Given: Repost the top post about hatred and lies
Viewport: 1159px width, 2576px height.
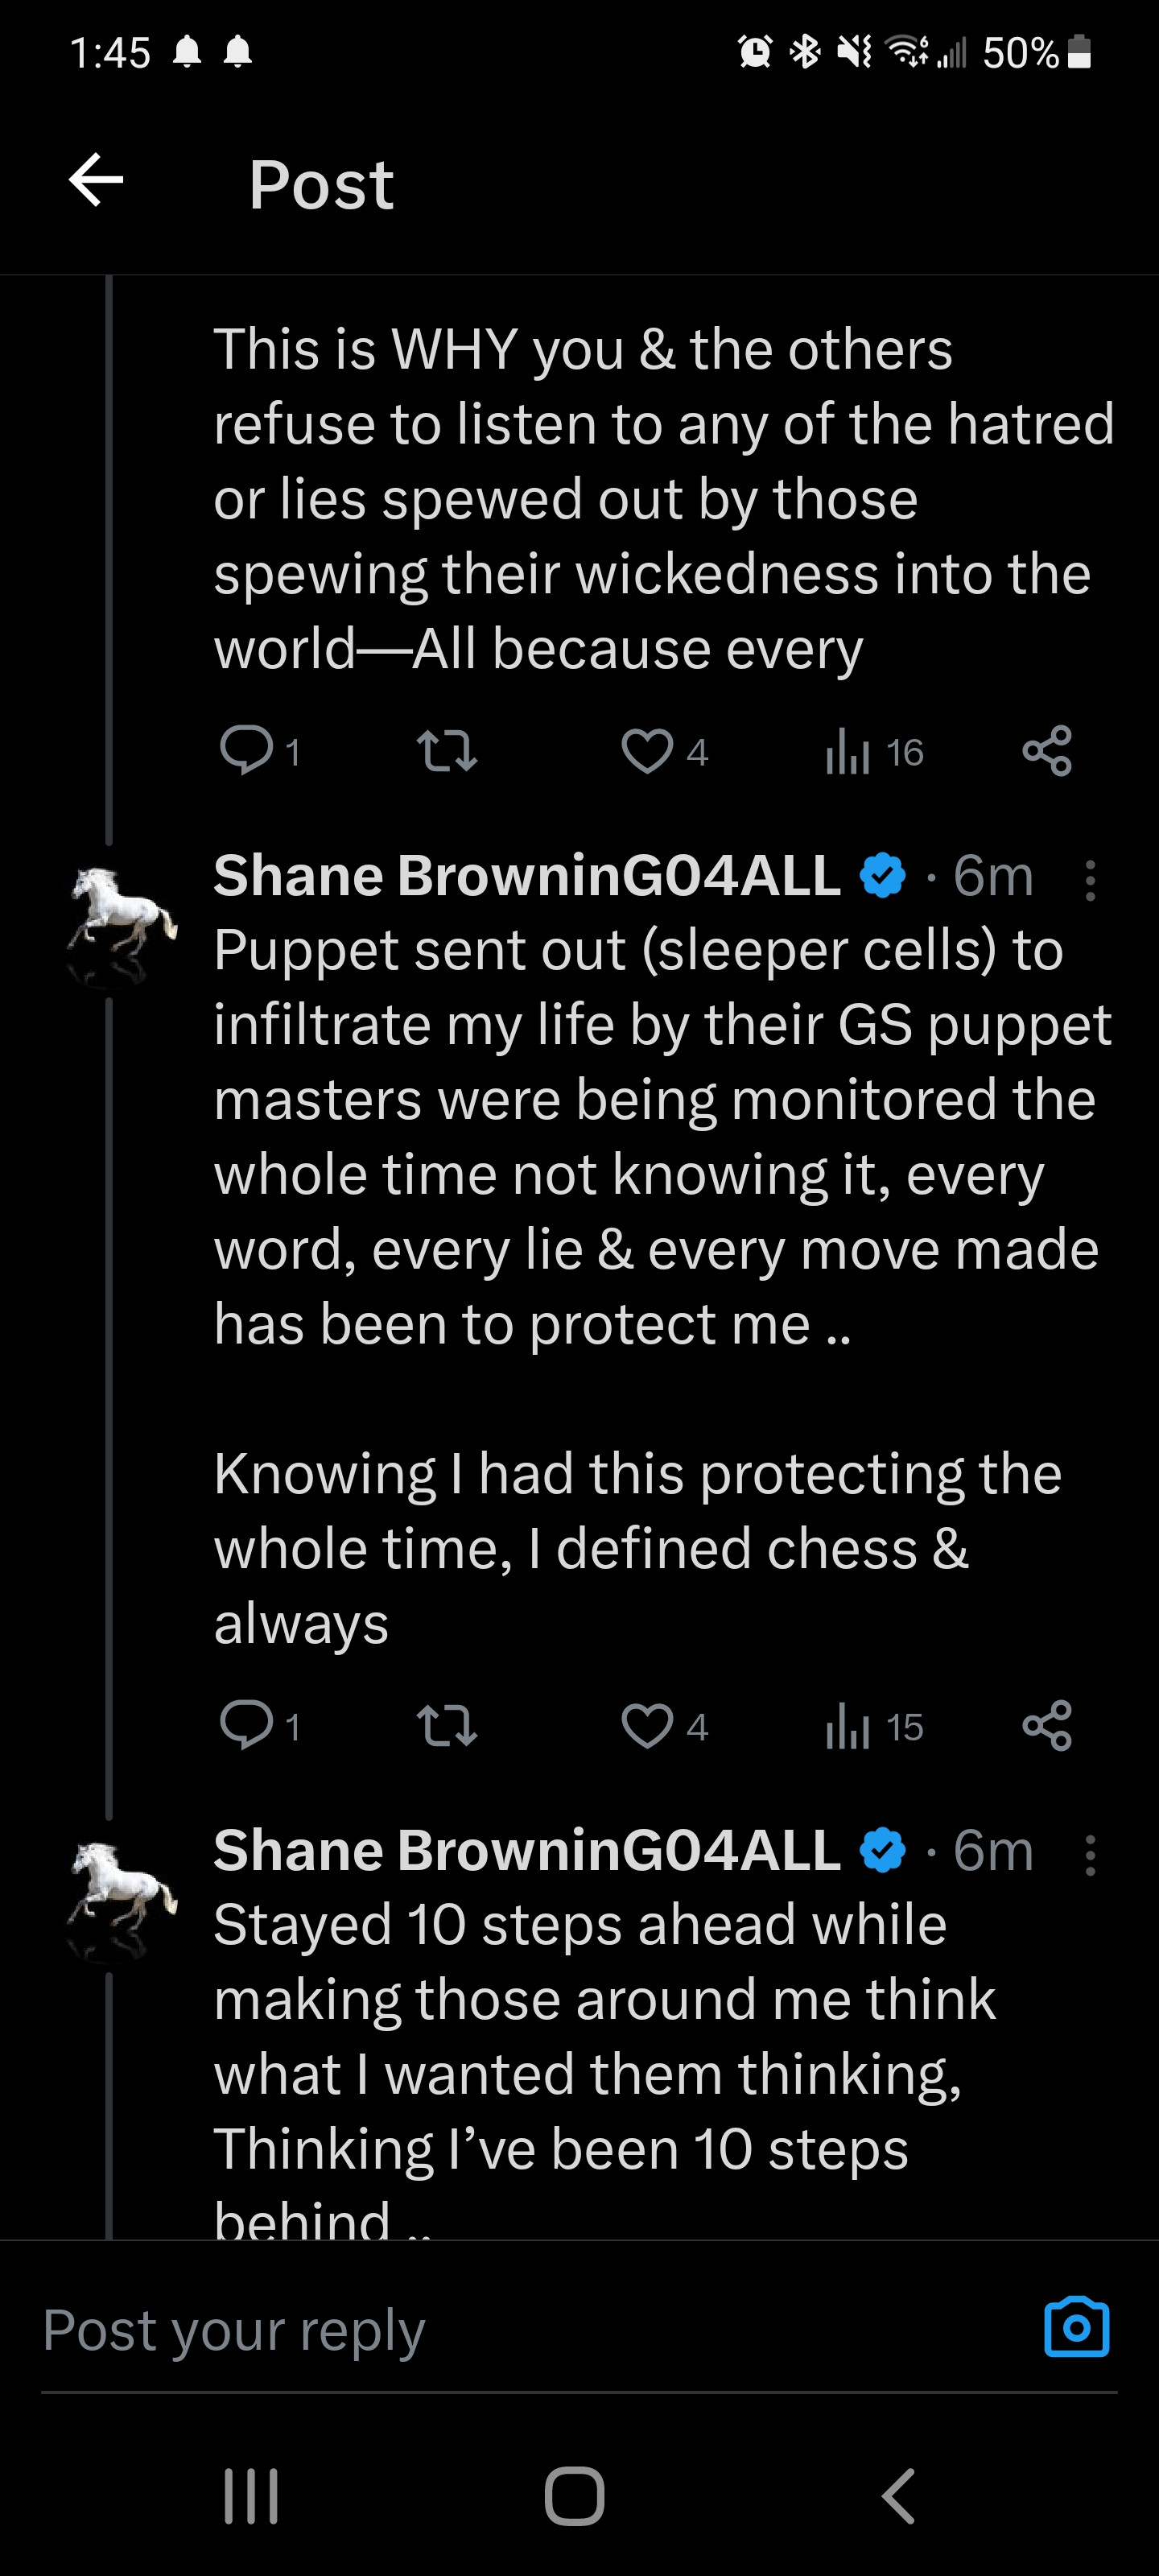Looking at the screenshot, I should click(x=446, y=751).
